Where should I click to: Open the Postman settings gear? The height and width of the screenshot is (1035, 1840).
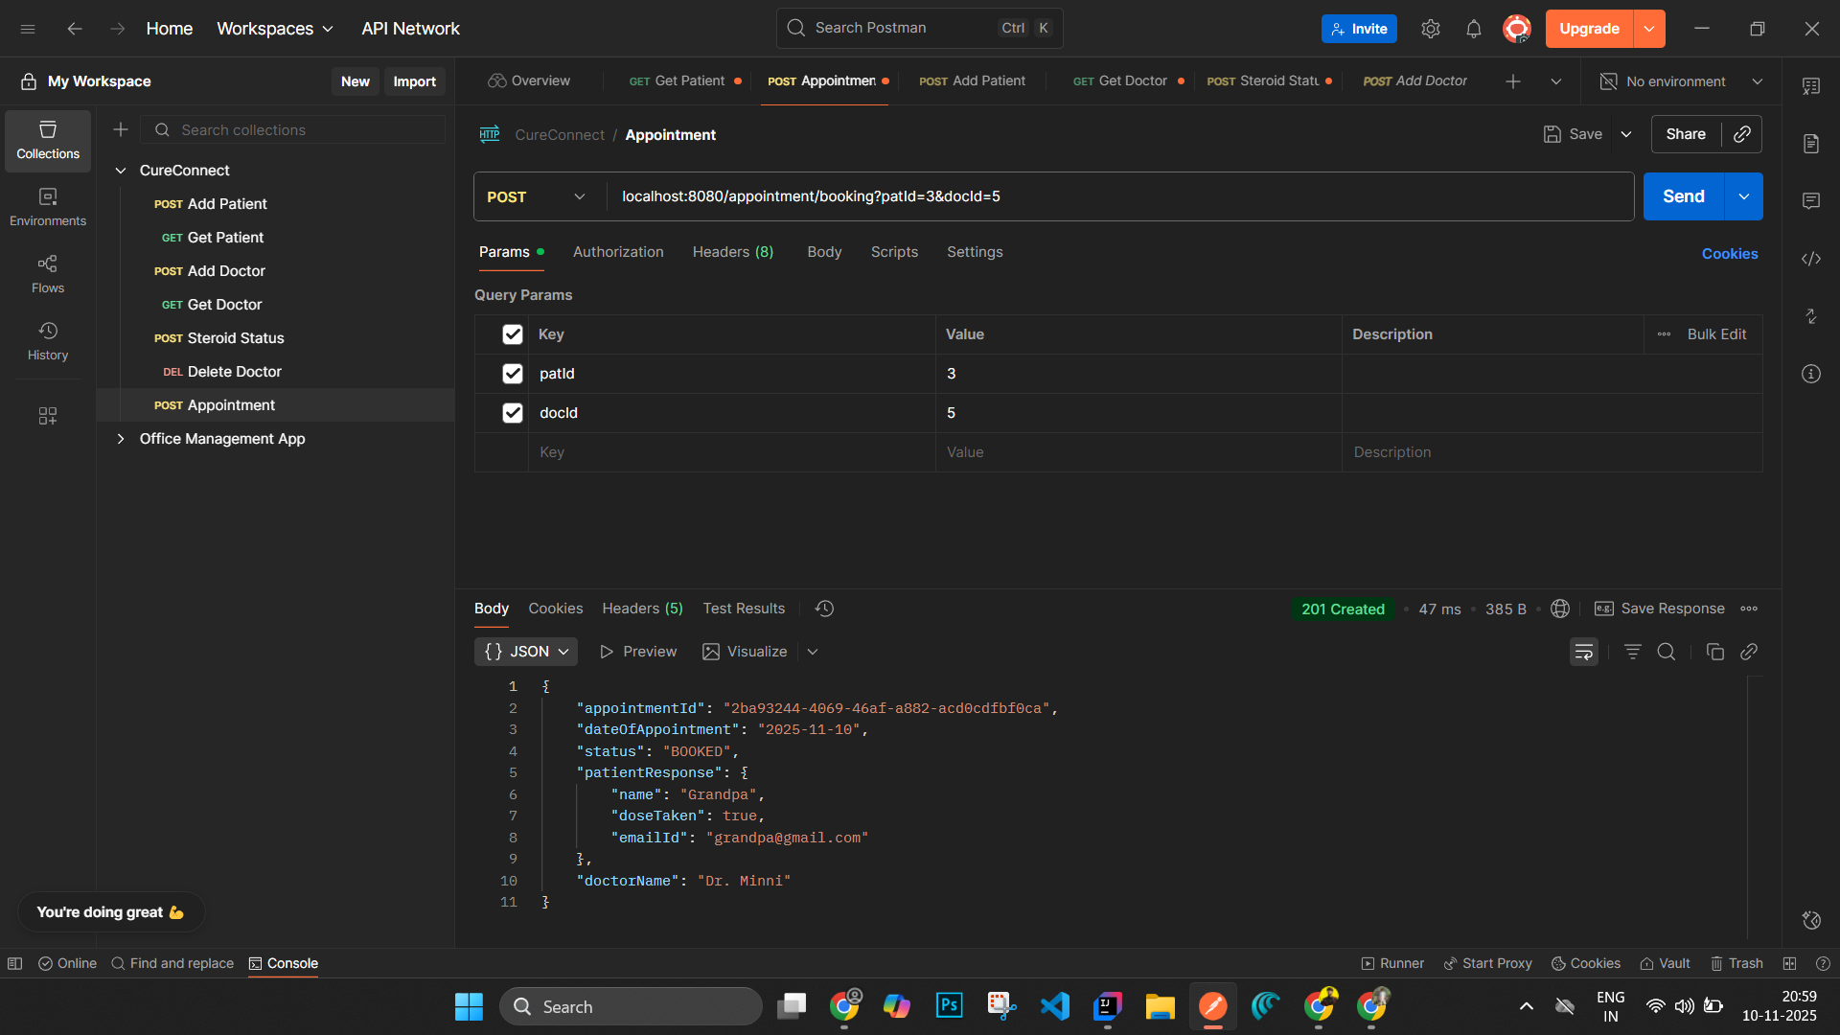pos(1430,29)
